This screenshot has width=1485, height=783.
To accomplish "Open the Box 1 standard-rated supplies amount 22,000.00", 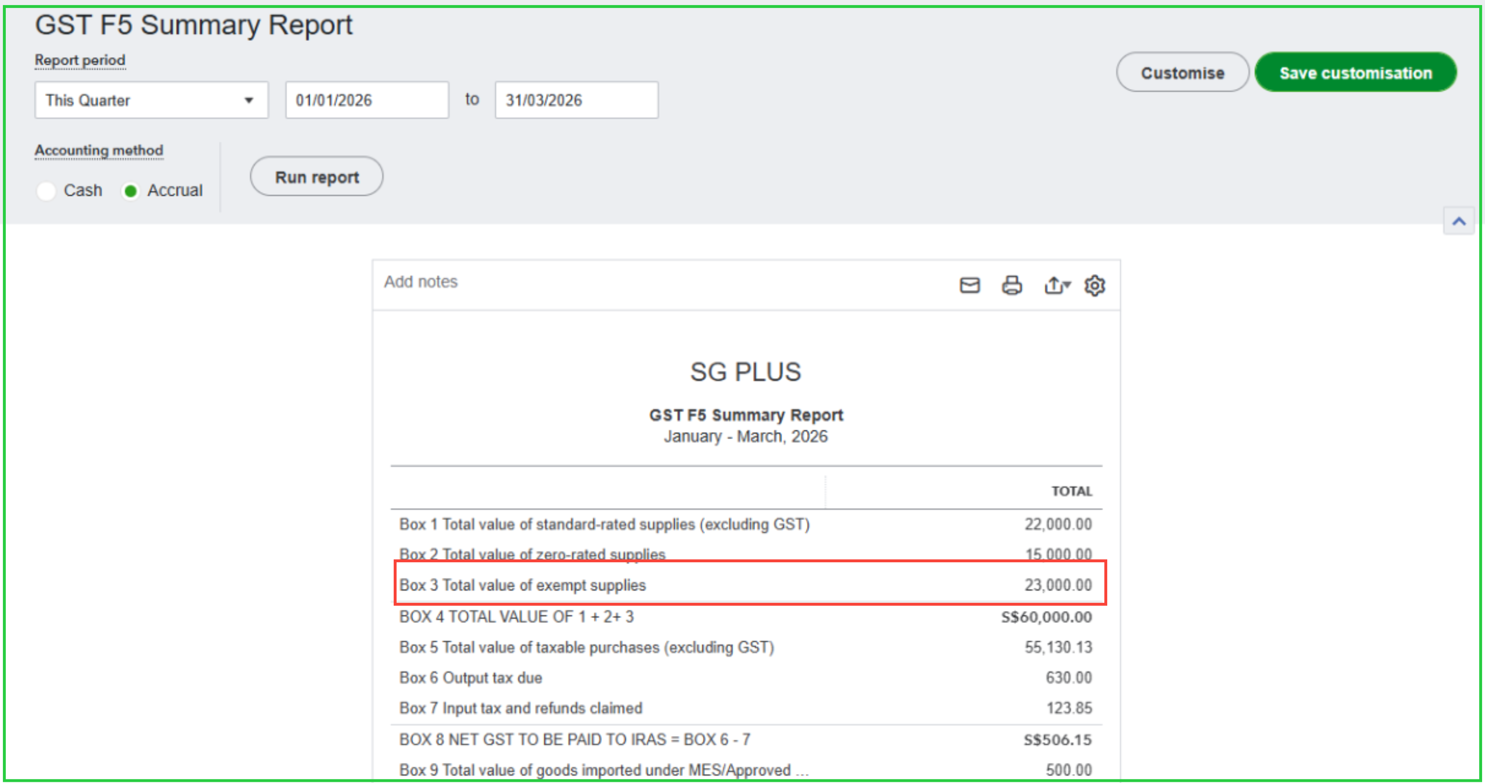I will click(1057, 525).
